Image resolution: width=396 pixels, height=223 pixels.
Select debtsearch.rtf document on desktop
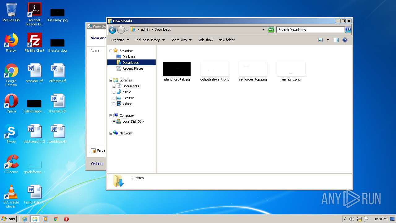click(x=34, y=134)
